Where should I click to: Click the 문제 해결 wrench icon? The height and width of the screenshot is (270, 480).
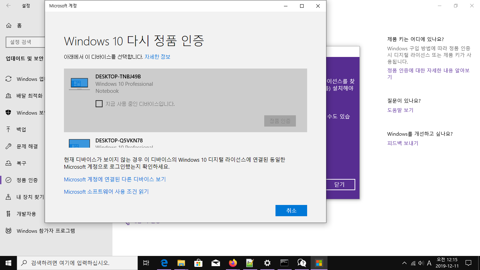point(8,146)
